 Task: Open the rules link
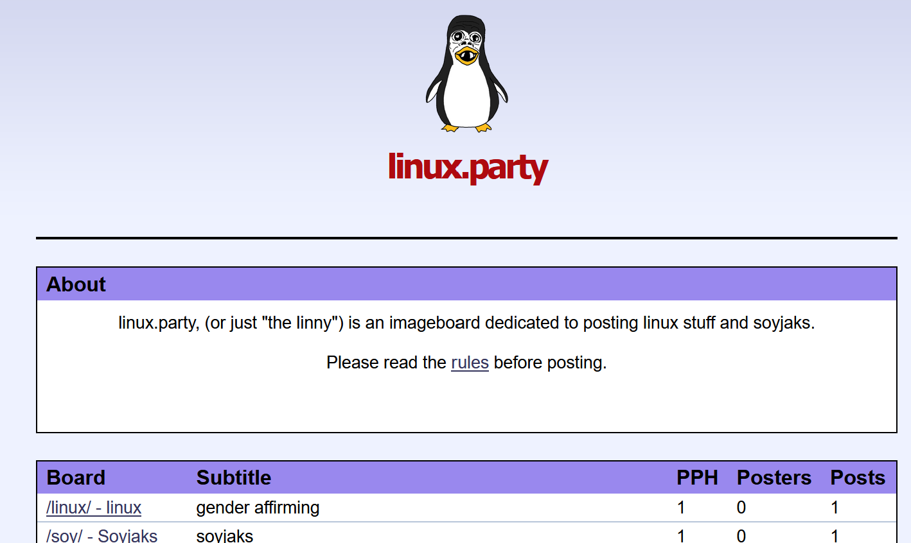click(x=470, y=363)
